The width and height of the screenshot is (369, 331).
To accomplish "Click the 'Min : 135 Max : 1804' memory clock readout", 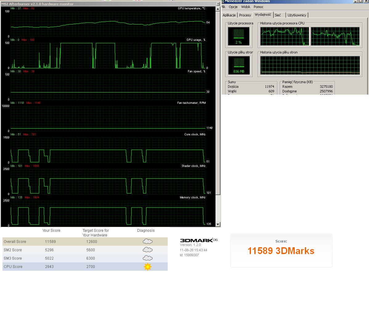I will coord(25,197).
